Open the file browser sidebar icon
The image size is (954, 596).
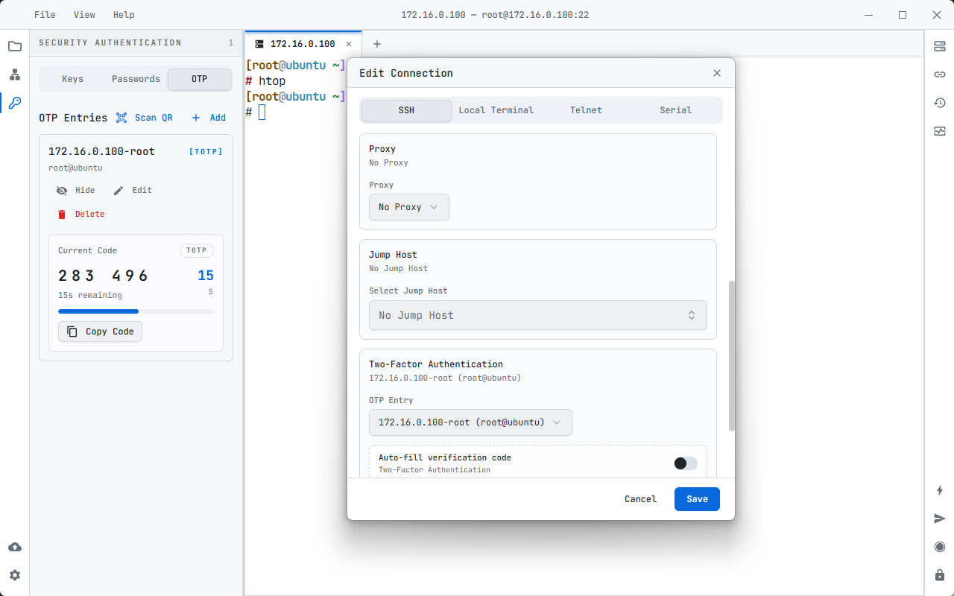pos(15,46)
